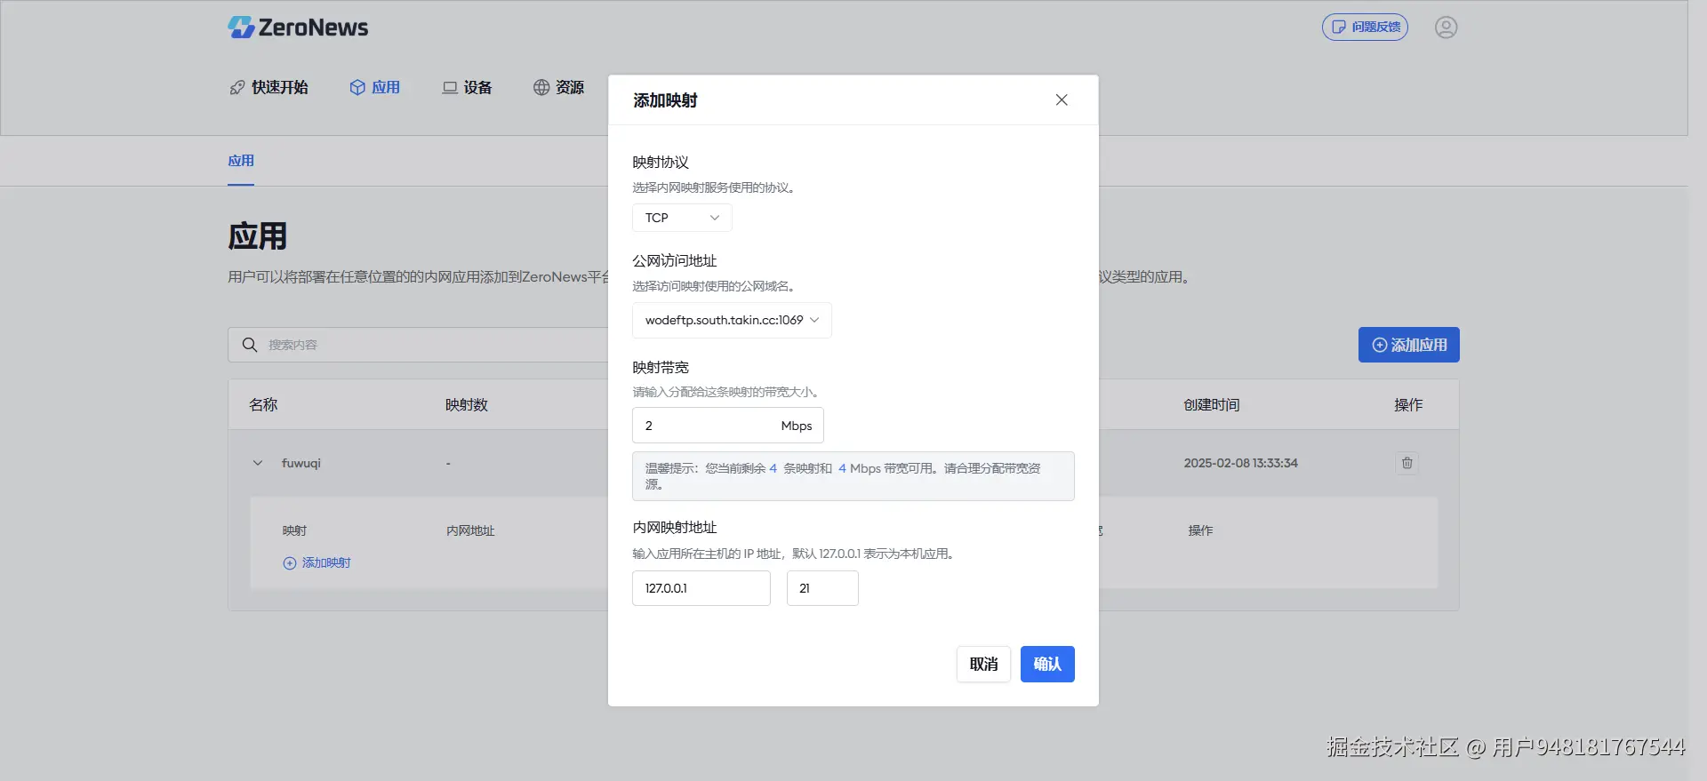Click the 名称 column header
Image resolution: width=1707 pixels, height=781 pixels.
click(x=263, y=405)
